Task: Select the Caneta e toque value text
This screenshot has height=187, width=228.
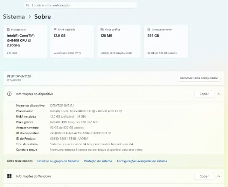Action: (x=96, y=150)
